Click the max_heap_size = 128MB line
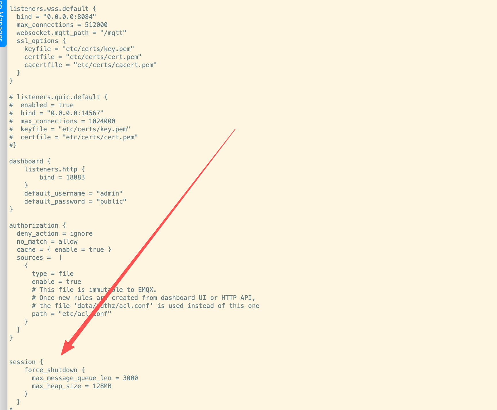497x410 pixels. point(72,386)
